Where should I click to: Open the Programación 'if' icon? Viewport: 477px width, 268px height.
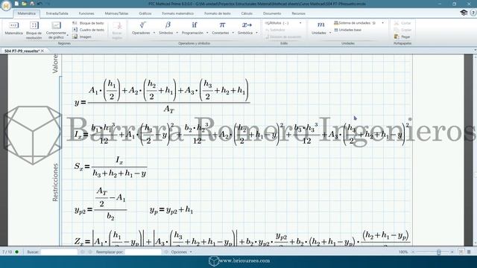pos(194,25)
